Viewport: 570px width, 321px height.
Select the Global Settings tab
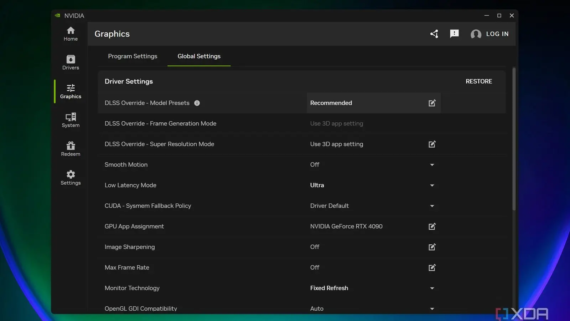click(199, 56)
